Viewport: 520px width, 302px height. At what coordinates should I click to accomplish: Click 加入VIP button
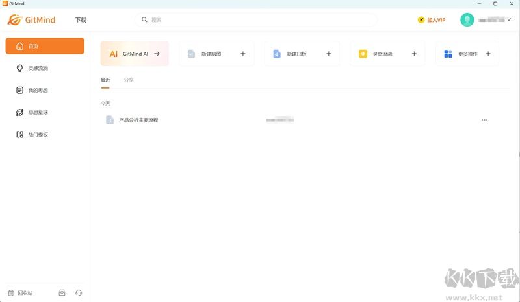(432, 20)
